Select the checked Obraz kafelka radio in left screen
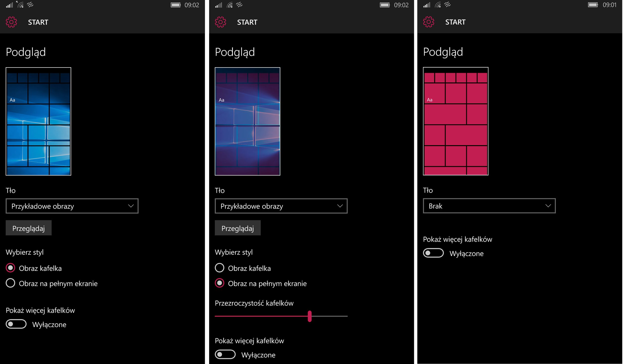Viewport: 623px width, 364px height. click(x=10, y=268)
